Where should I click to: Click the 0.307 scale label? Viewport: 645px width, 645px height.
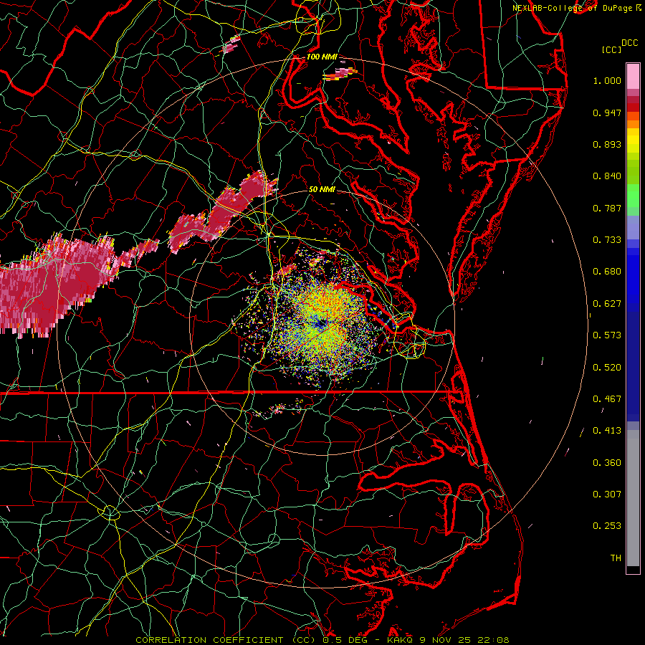(607, 494)
